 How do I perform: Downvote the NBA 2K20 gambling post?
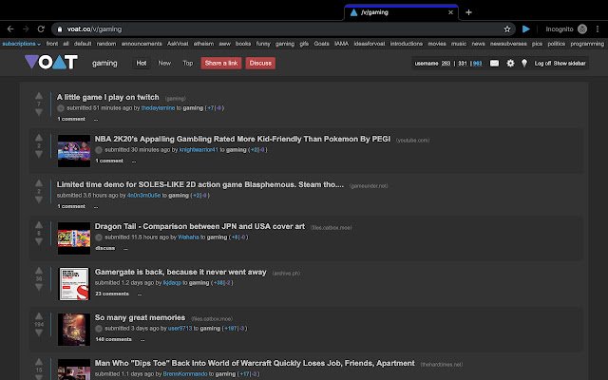[39, 154]
